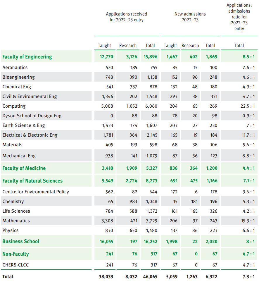The width and height of the screenshot is (259, 282).
Task: Select the Computing row label
Action: pos(14,106)
